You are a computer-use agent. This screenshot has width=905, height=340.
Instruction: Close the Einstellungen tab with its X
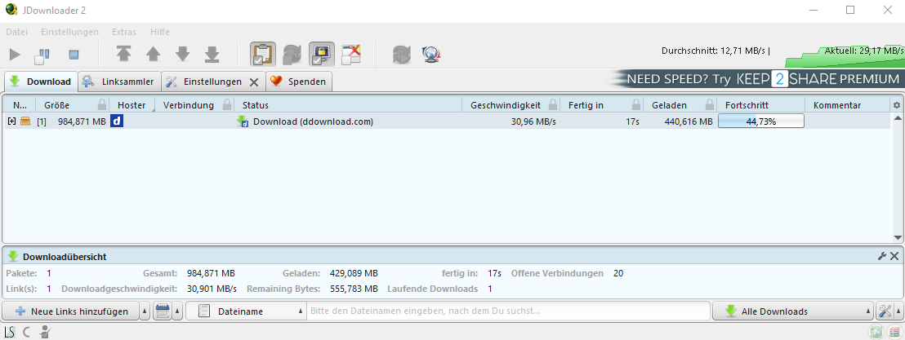click(x=253, y=82)
